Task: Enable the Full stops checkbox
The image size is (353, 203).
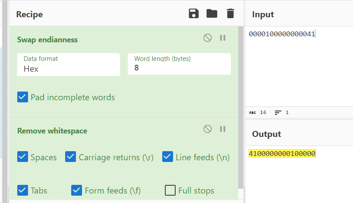Action: pyautogui.click(x=170, y=190)
